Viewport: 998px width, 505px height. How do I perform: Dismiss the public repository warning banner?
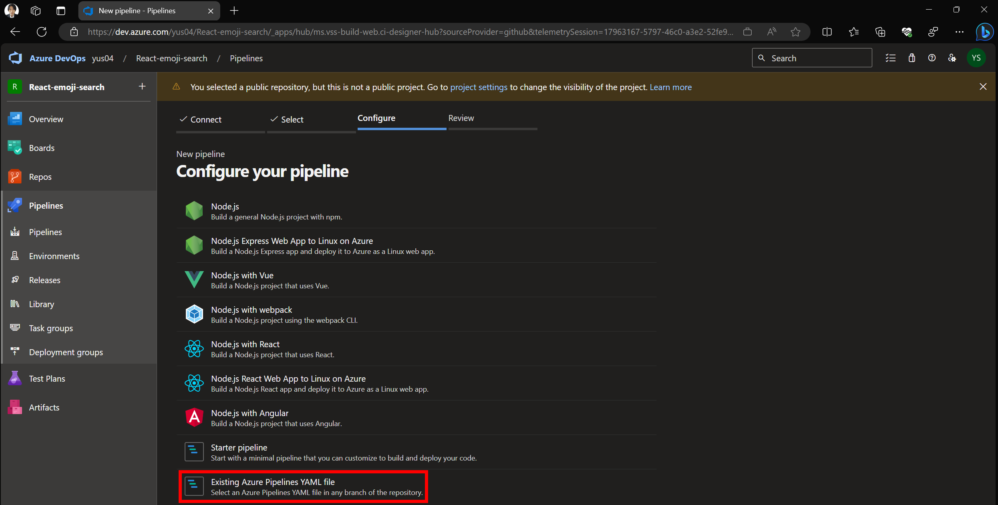coord(983,87)
